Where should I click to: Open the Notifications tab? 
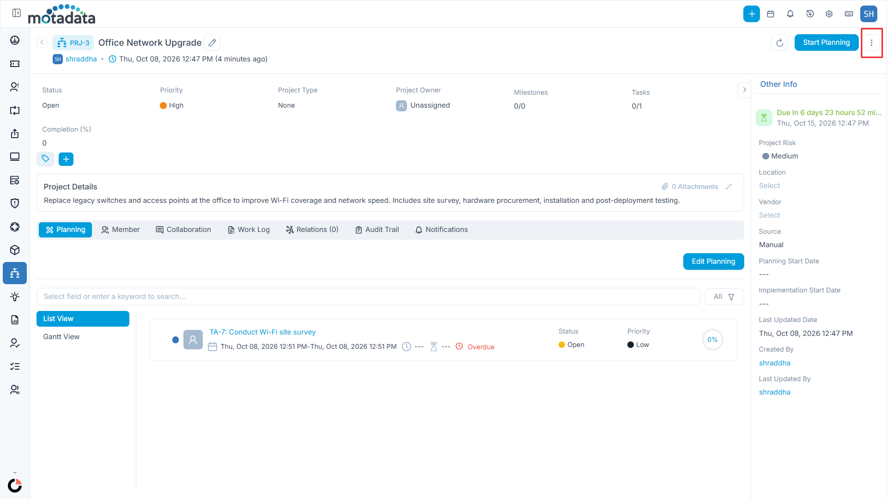coord(441,230)
